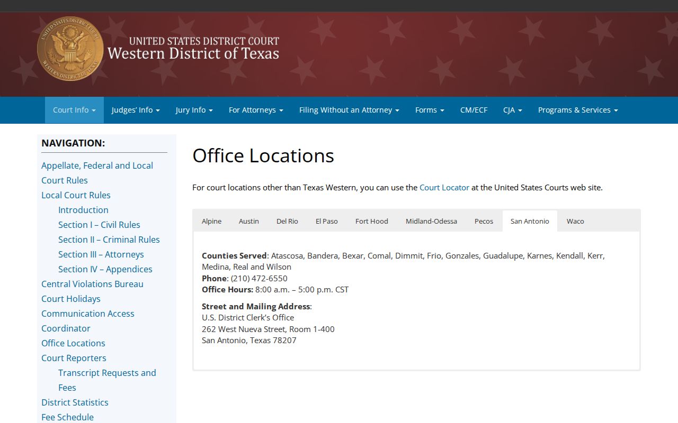Open Section IV – Appendices

[x=105, y=269]
